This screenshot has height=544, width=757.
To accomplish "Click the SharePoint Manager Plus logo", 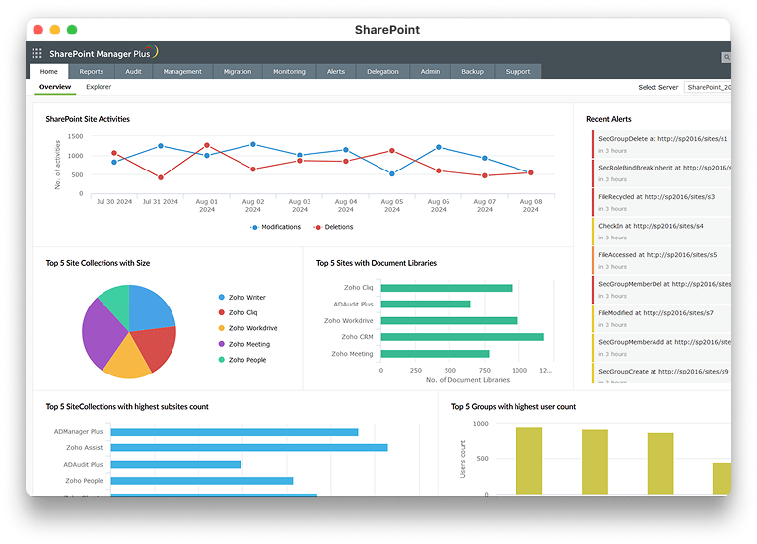I will click(x=103, y=52).
